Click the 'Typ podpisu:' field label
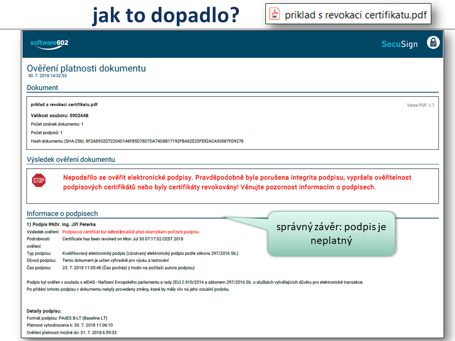455x341 pixels. 39,253
